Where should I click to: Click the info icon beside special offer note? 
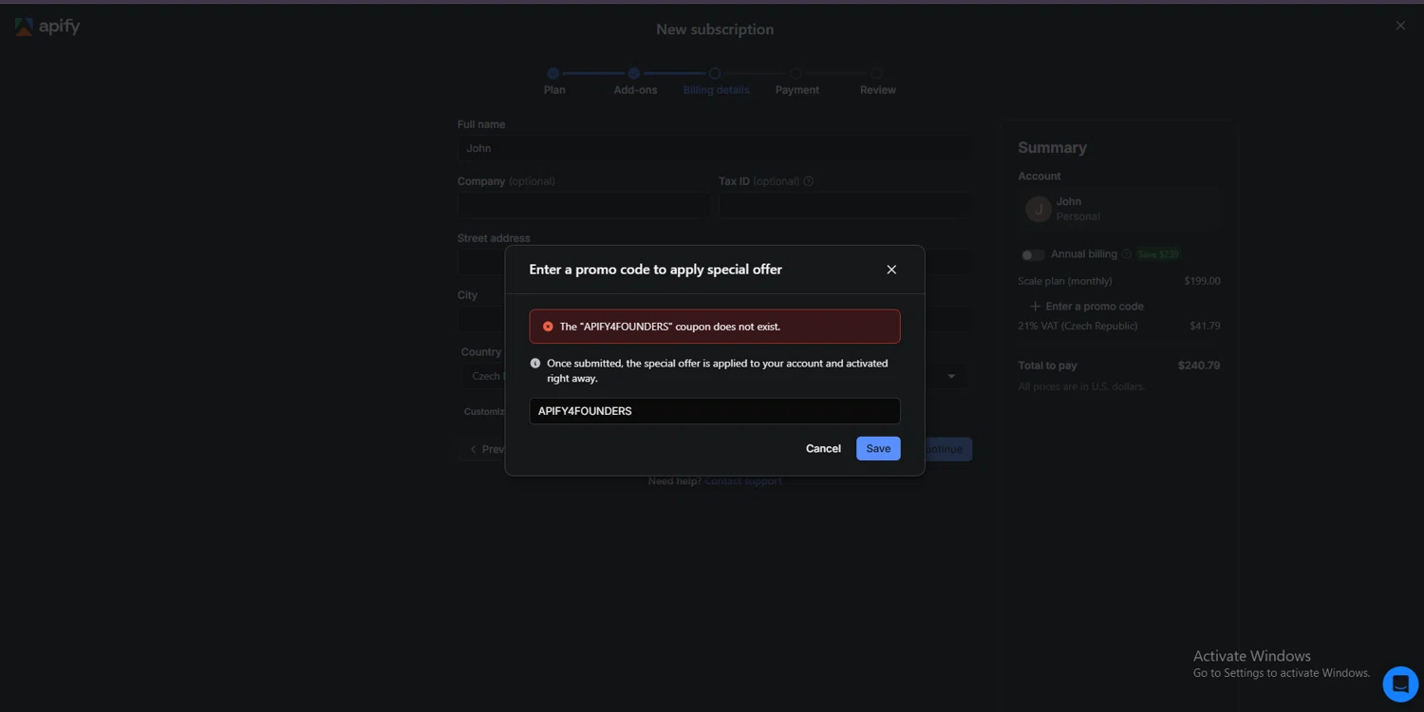pyautogui.click(x=535, y=364)
